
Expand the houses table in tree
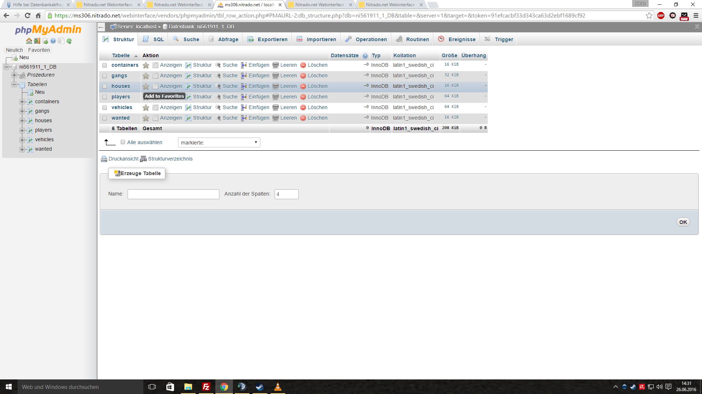[22, 121]
